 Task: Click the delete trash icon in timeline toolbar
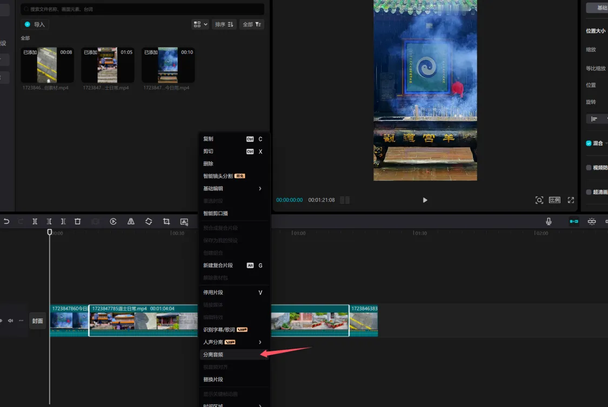click(x=77, y=221)
